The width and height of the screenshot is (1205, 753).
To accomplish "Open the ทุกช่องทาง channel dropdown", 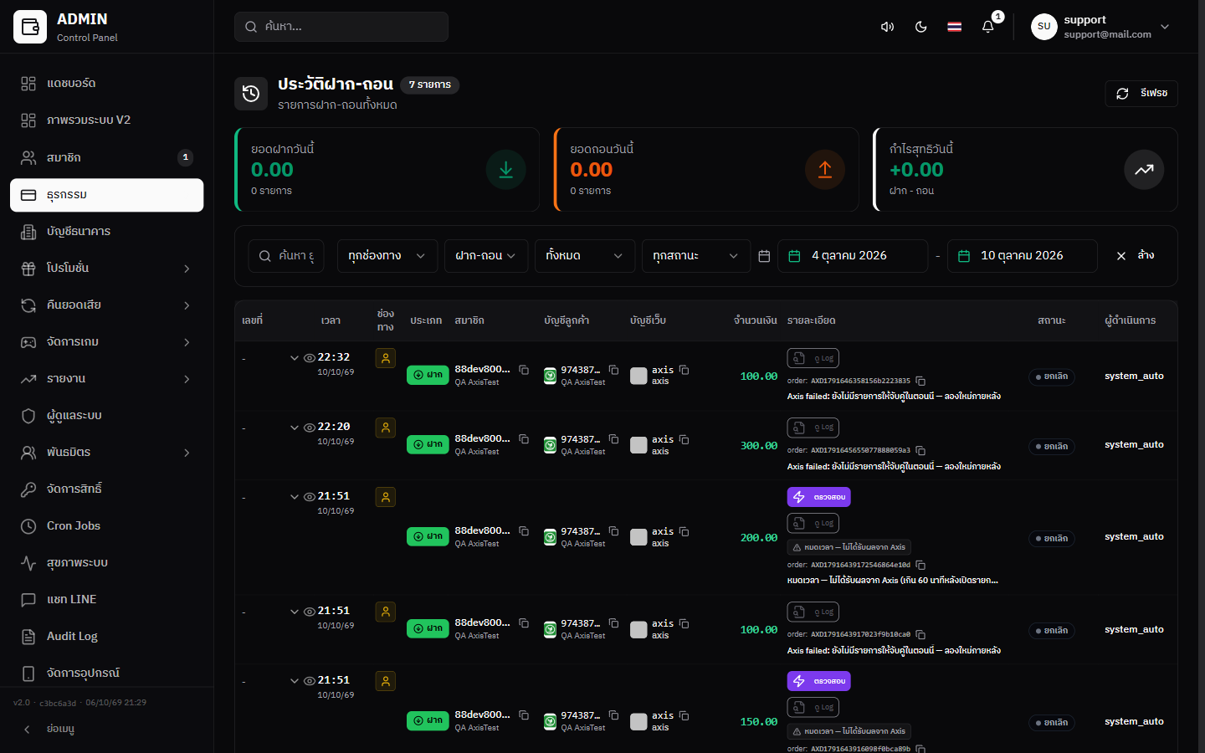I will point(387,256).
